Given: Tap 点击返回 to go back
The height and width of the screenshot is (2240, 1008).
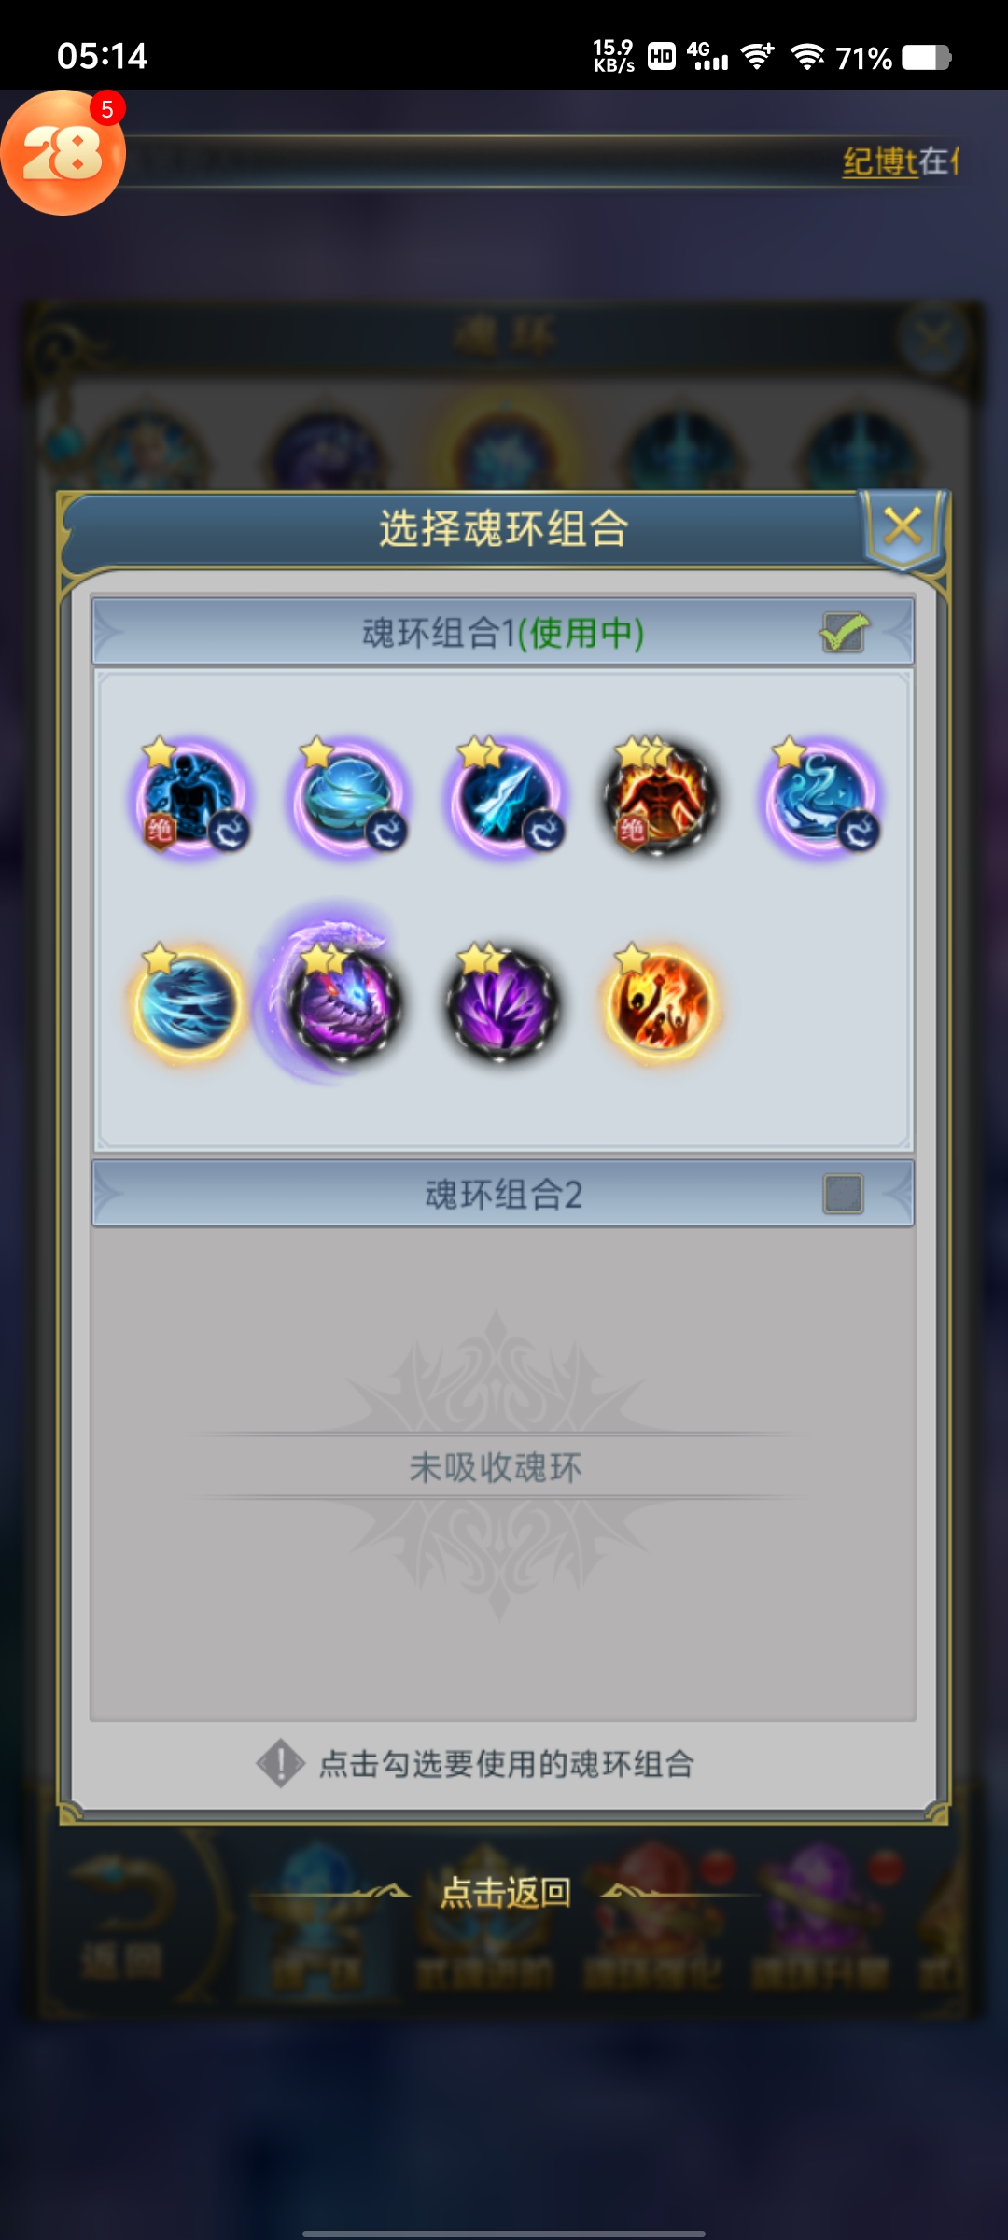Looking at the screenshot, I should tap(505, 1893).
